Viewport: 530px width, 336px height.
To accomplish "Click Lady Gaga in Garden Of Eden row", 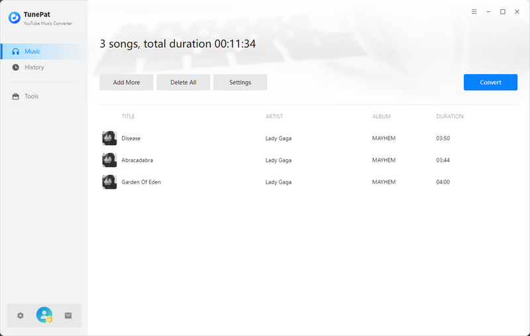I will [x=278, y=182].
